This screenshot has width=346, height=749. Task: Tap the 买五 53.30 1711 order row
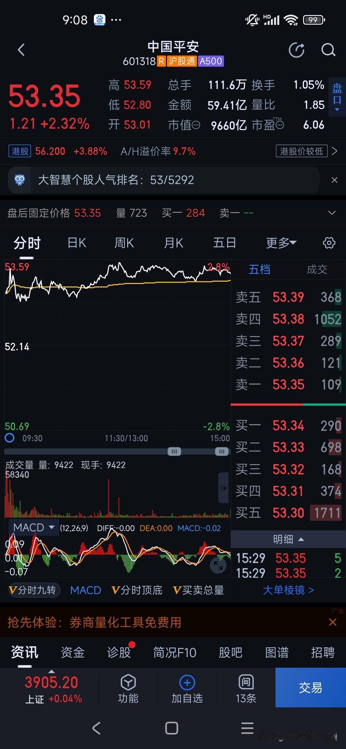[288, 513]
